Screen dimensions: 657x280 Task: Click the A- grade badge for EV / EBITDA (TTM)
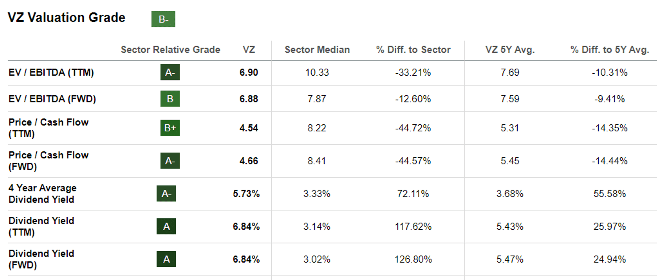170,72
